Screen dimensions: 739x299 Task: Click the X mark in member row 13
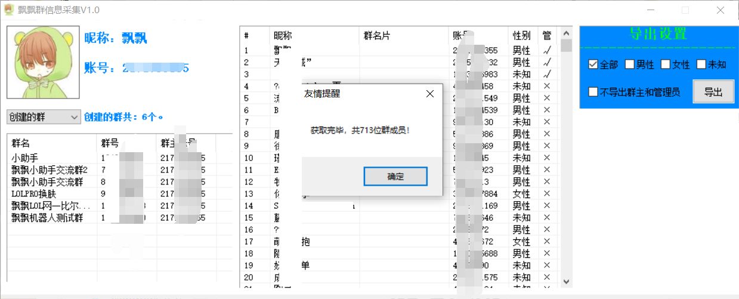[x=548, y=194]
